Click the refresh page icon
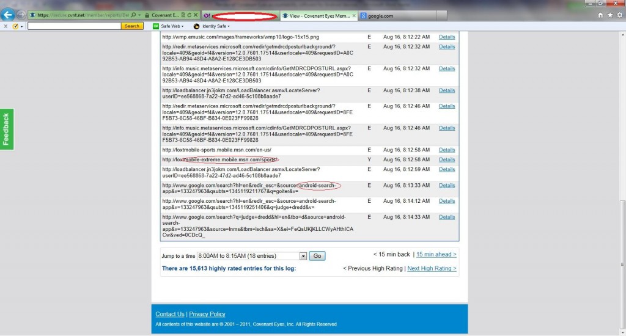The height and width of the screenshot is (336, 626). pos(190,15)
